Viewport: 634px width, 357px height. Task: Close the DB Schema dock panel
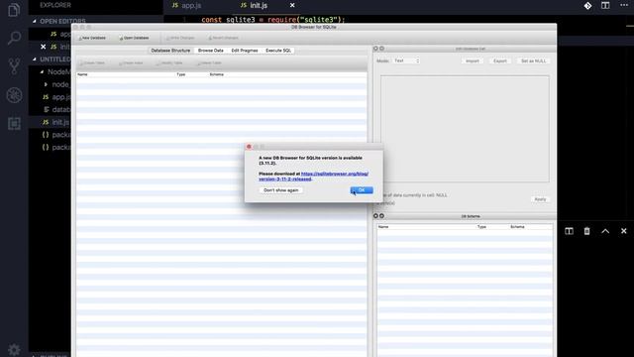pos(375,216)
